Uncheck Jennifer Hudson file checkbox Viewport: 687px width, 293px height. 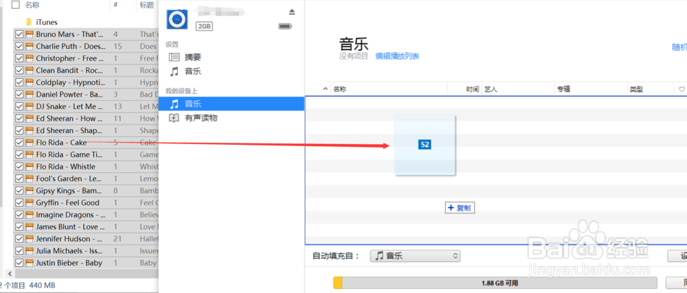[x=19, y=239]
